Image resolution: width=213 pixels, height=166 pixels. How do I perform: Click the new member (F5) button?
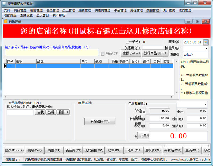73,150
